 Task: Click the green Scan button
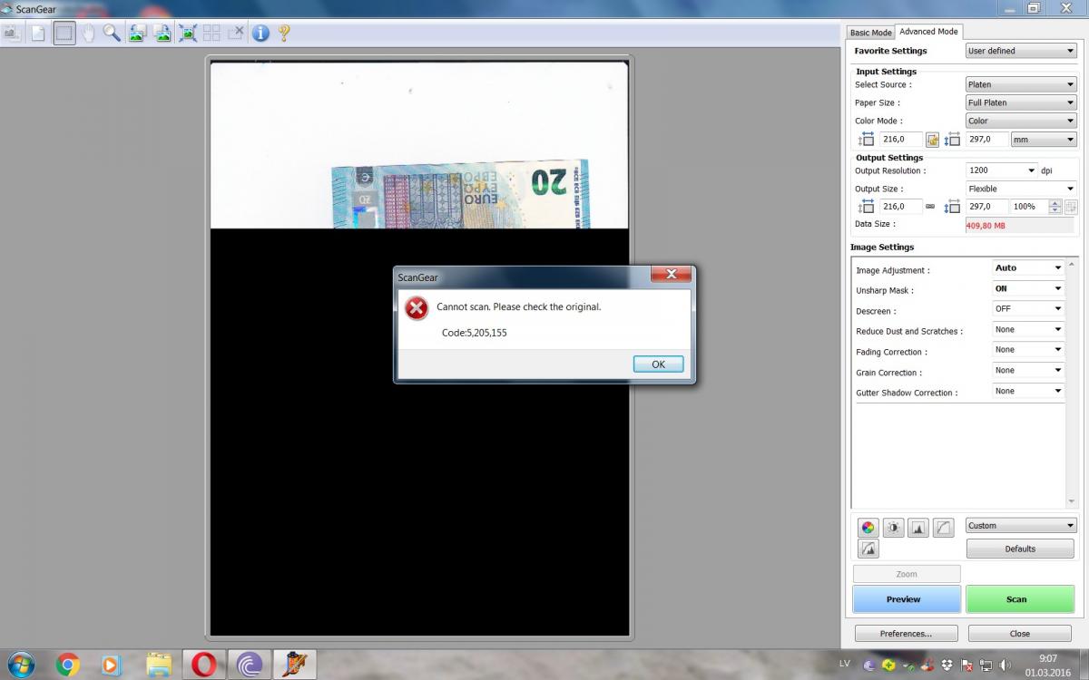click(x=1020, y=599)
